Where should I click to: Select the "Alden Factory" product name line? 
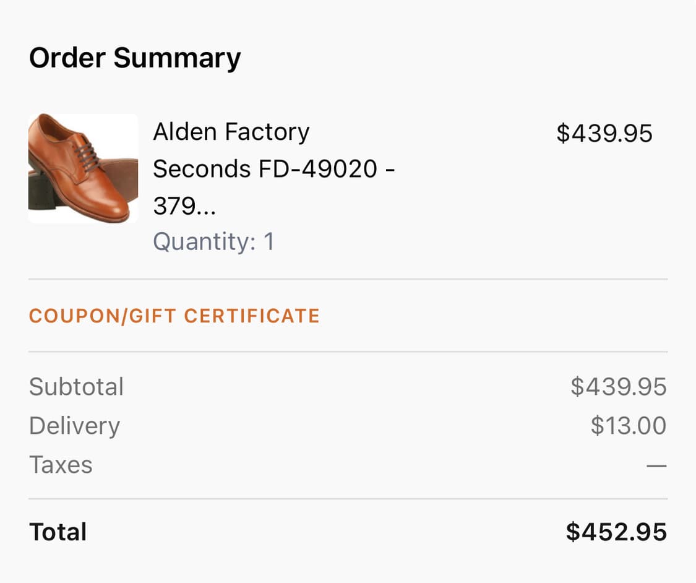[x=231, y=132]
